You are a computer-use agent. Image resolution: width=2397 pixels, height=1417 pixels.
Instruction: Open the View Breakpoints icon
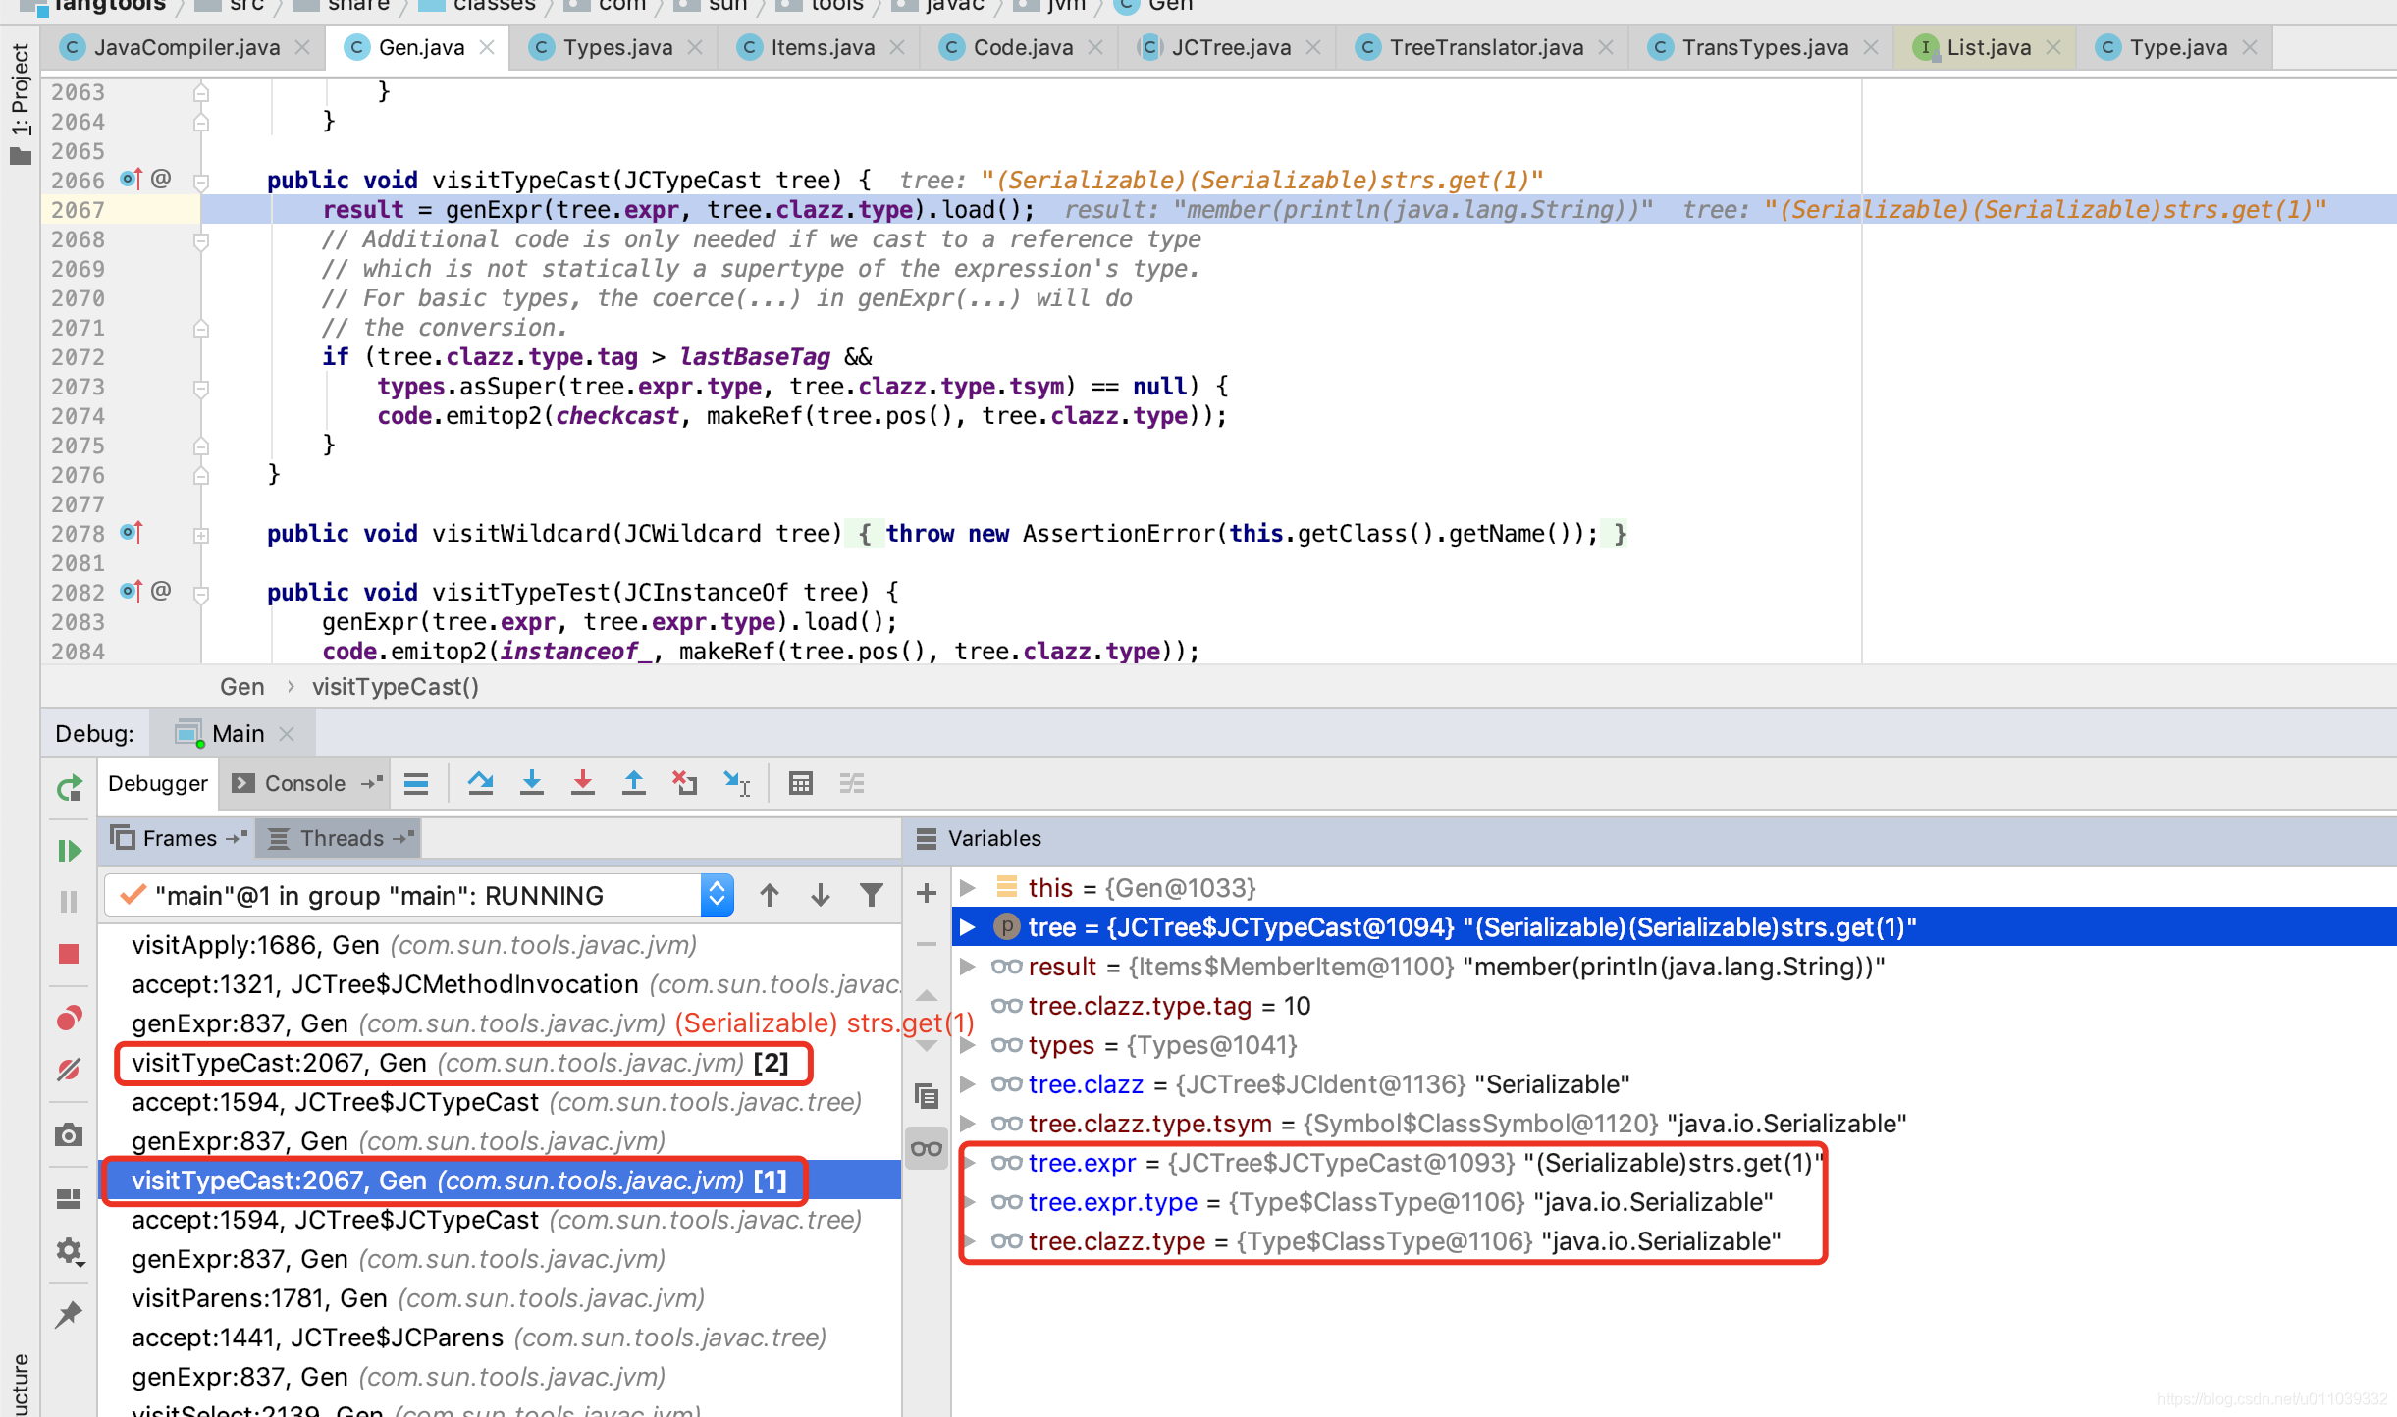pyautogui.click(x=69, y=1019)
